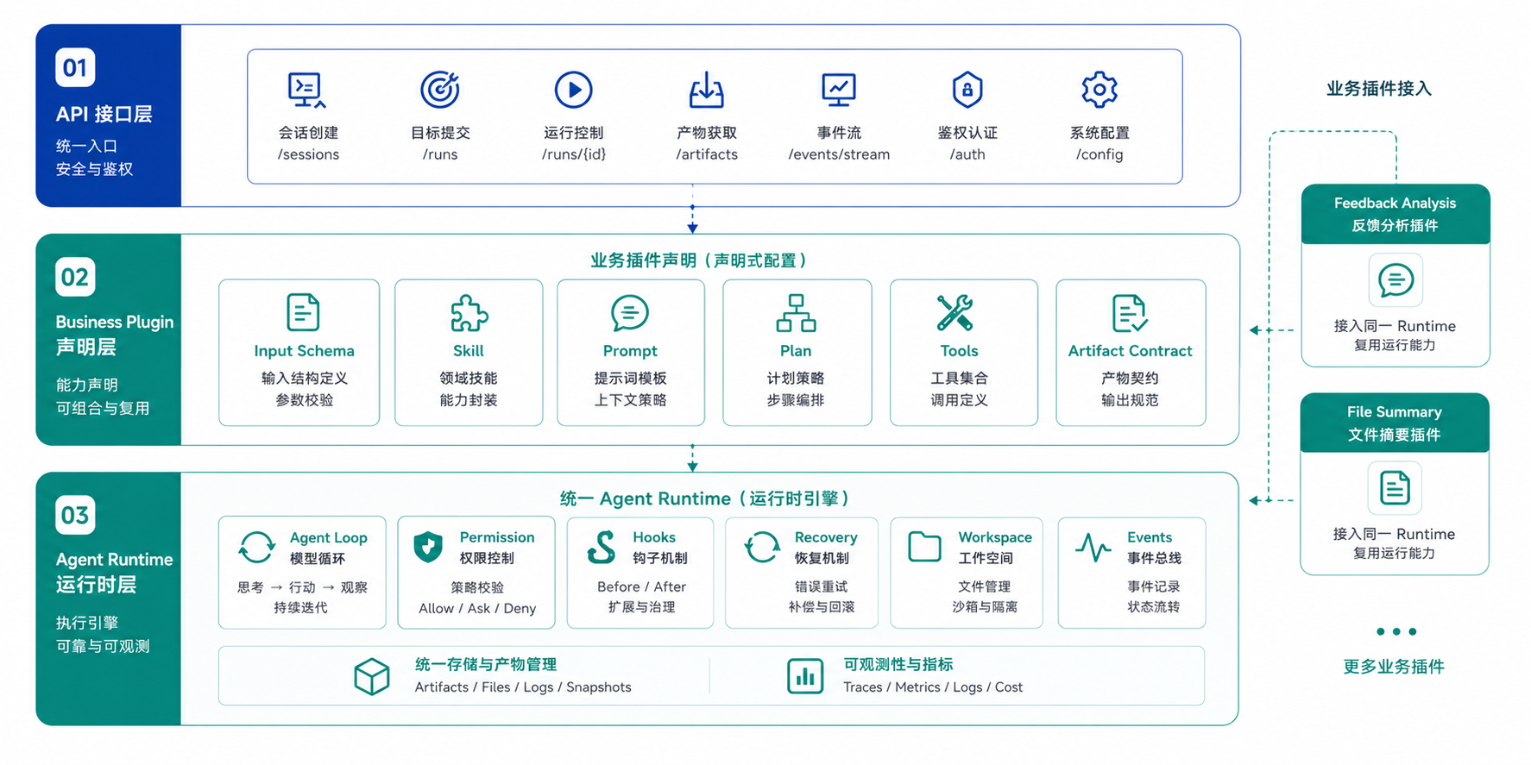Screen dimensions: 1531x765
Task: Click the Input Schema document icon
Action: click(x=303, y=312)
